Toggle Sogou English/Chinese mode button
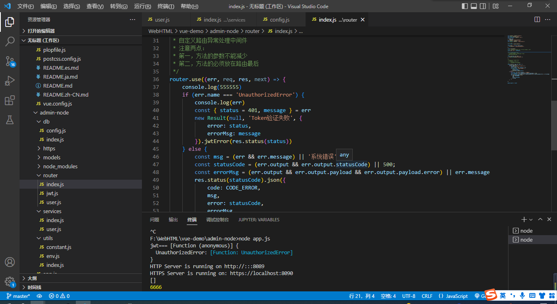 click(x=503, y=295)
